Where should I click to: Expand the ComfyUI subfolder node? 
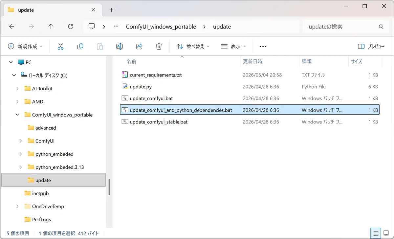click(21, 141)
